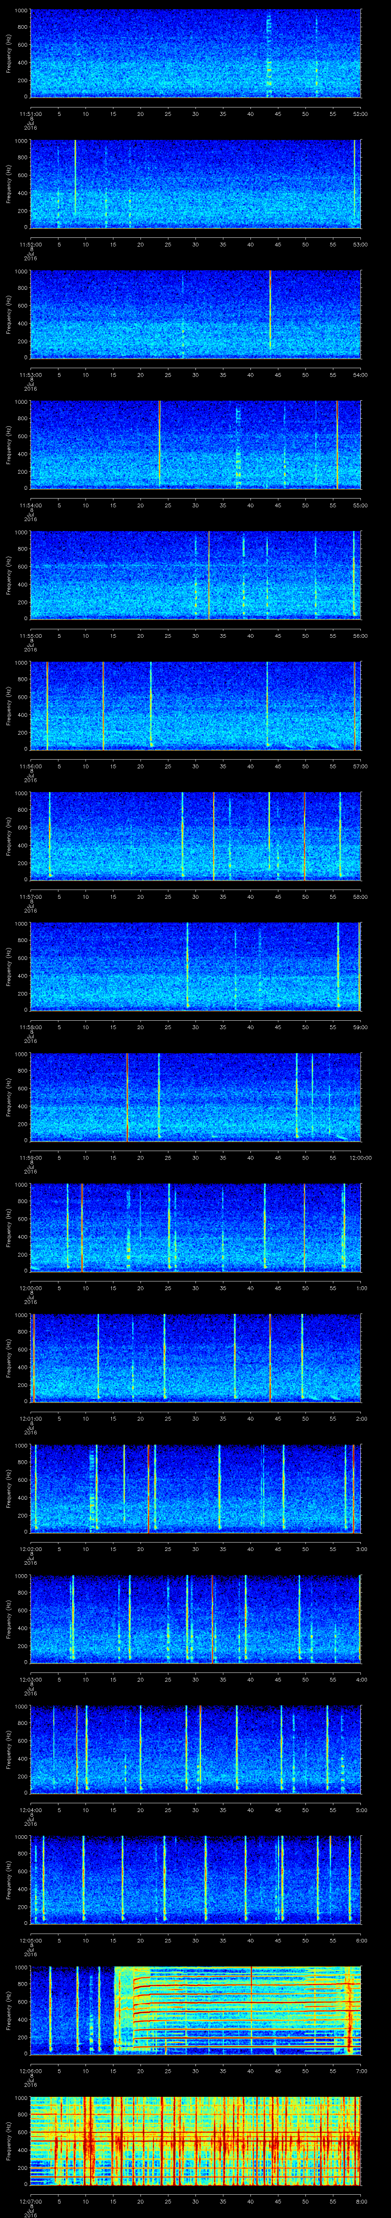
Task: Select the spectrogram panel starting at 12:00:00
Action: [195, 1228]
